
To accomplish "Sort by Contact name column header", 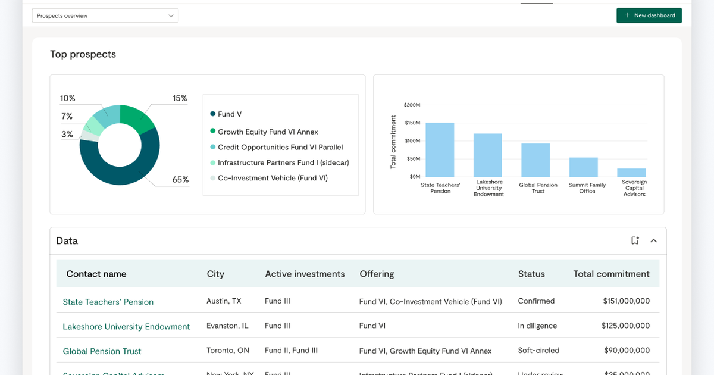I will pos(96,274).
